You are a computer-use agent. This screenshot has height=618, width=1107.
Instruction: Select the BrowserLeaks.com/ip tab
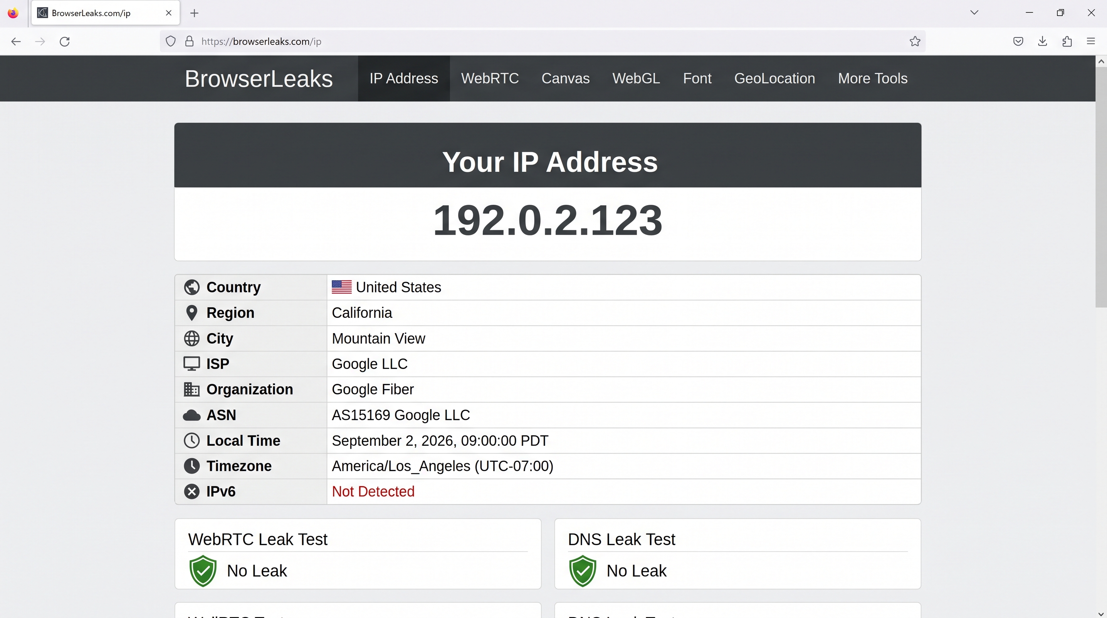pos(106,13)
